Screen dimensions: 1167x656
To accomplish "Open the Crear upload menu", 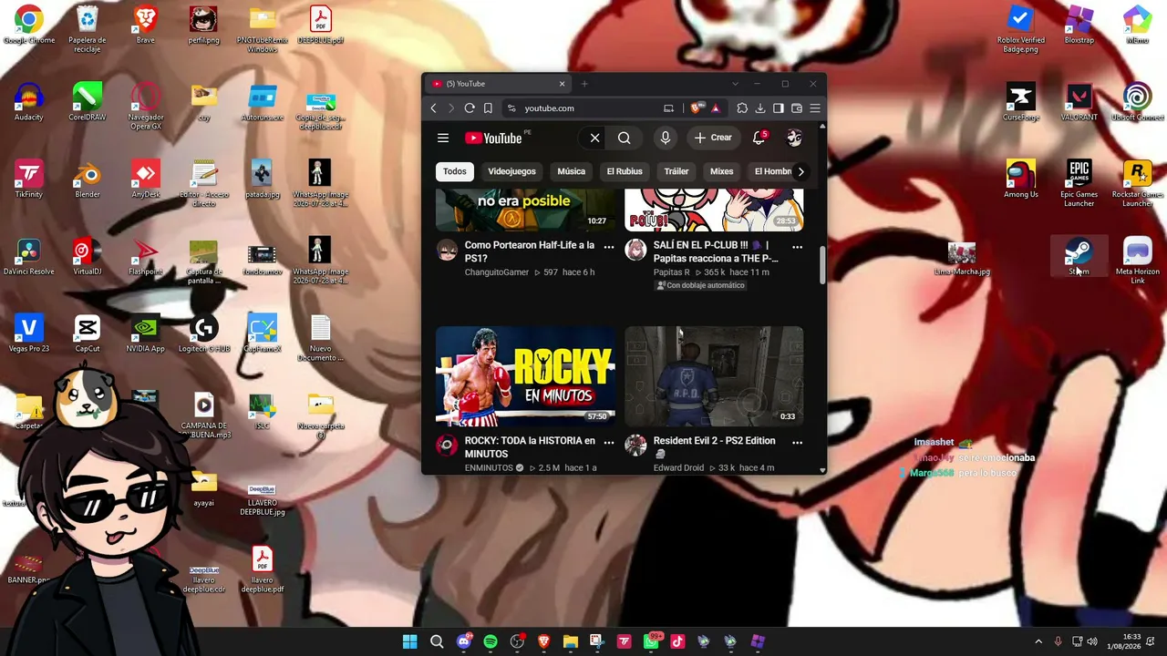I will pos(713,138).
